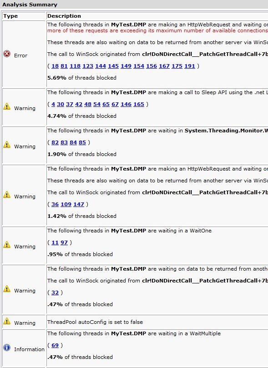
Task: Click warning icon beside threads 36 109 147
Action: (7, 195)
